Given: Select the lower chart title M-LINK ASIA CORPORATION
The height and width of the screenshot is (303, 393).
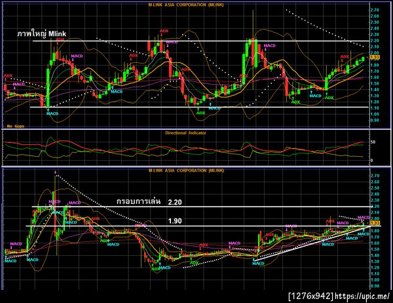Looking at the screenshot, I should [x=186, y=171].
